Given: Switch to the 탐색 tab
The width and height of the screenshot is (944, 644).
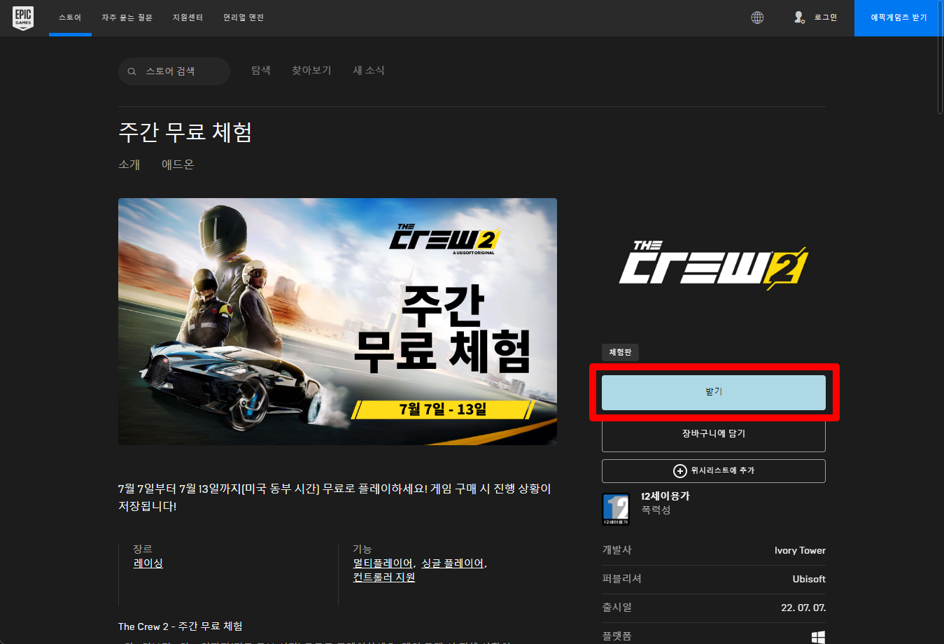Looking at the screenshot, I should pyautogui.click(x=261, y=71).
